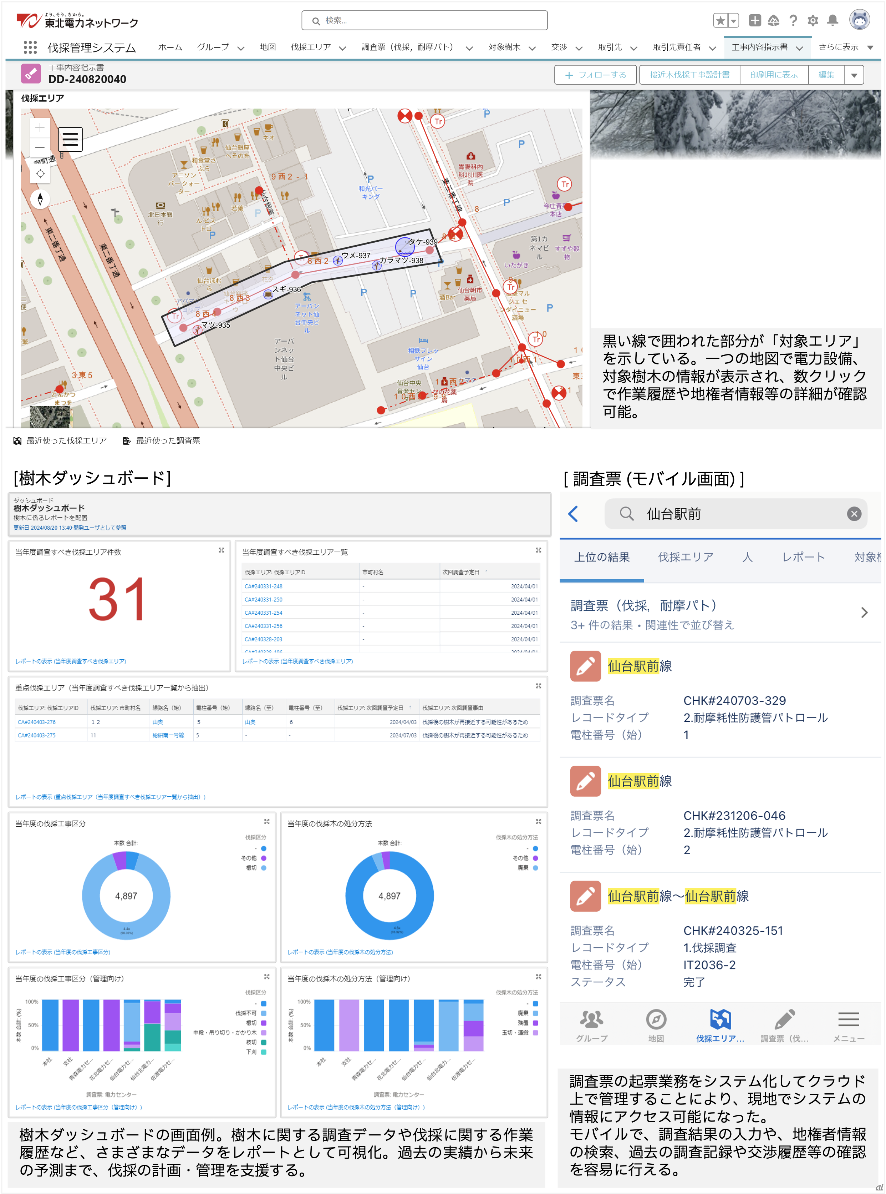Switch to 伐採エリア tab in mobile results

pyautogui.click(x=686, y=557)
